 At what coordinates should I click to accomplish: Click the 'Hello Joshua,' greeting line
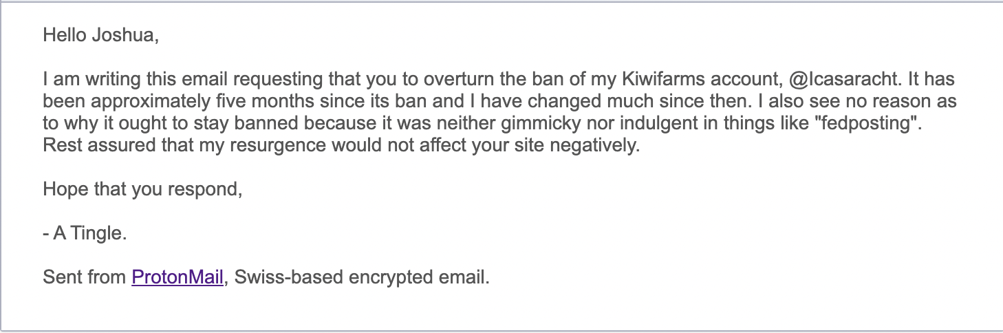tap(101, 35)
